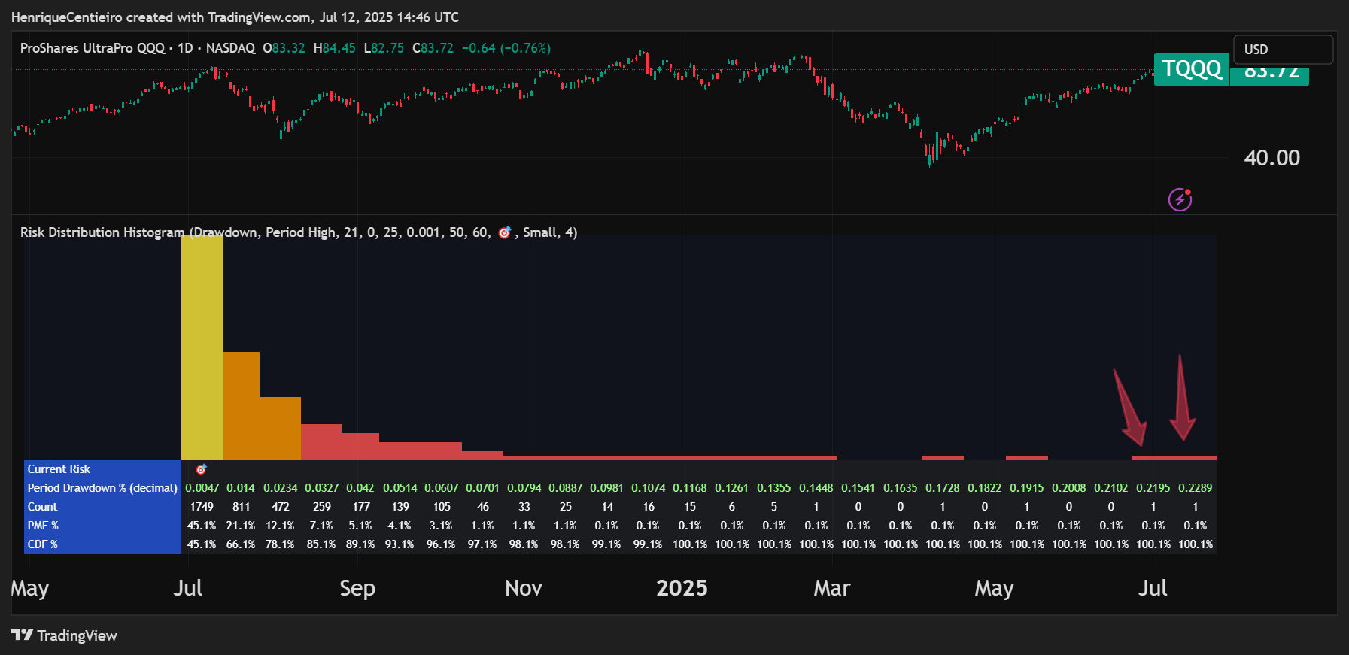Click the CDF cell 78.1%
Image resolution: width=1349 pixels, height=655 pixels.
280,544
